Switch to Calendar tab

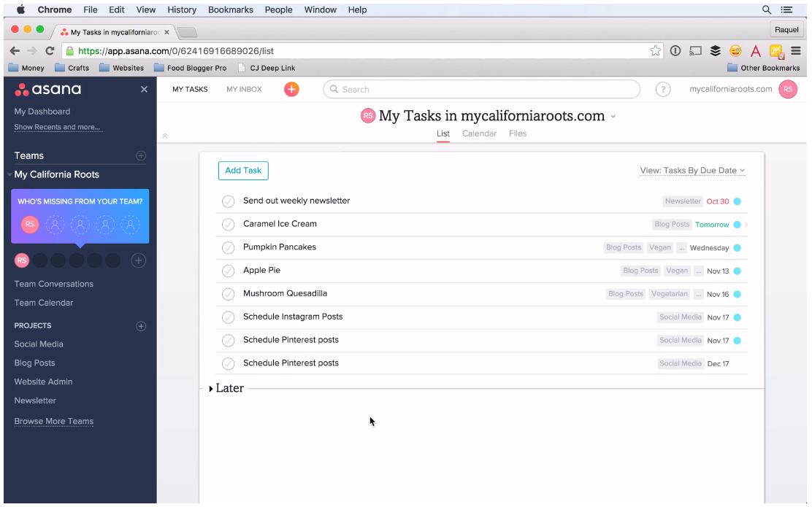[x=479, y=133]
